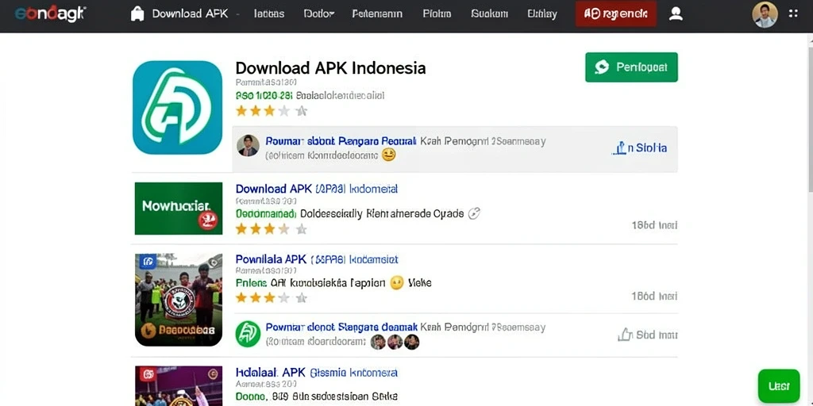Click the green Uacr floating button
Viewport: 813px width, 406px height.
tap(779, 386)
